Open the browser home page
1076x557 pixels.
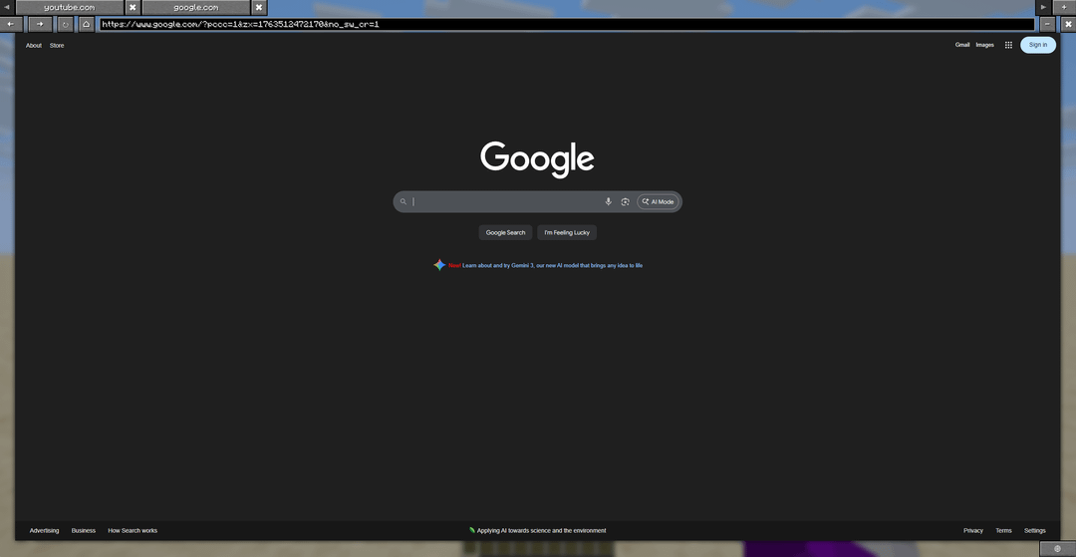point(87,24)
